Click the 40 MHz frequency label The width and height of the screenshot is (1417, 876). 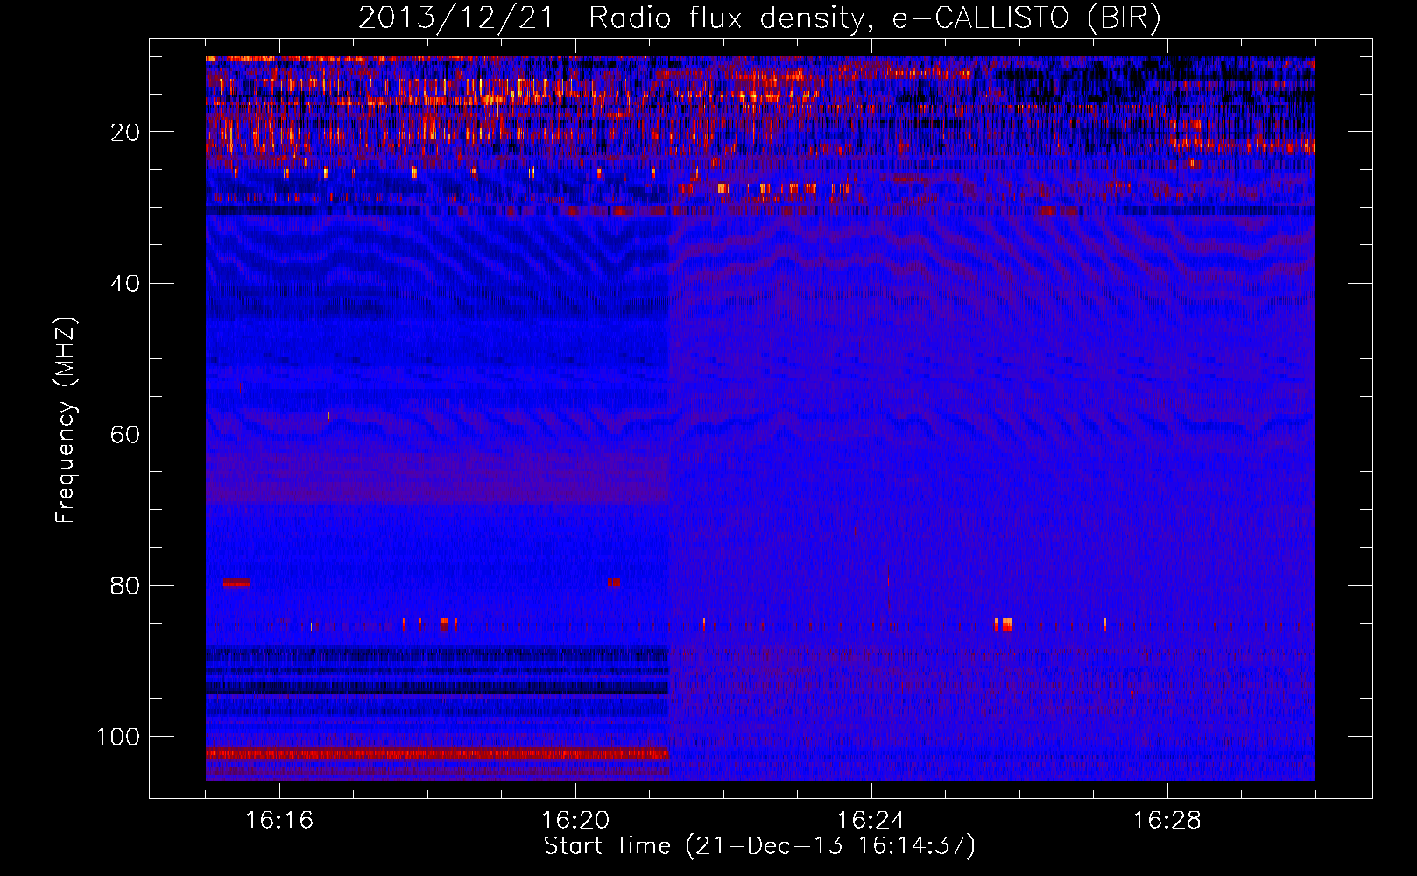[x=126, y=283]
